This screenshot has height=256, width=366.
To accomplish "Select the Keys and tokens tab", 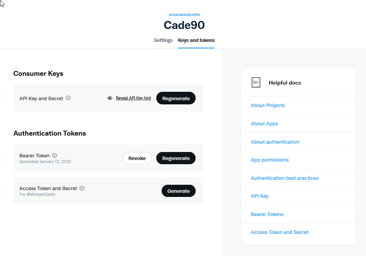I will click(x=196, y=40).
